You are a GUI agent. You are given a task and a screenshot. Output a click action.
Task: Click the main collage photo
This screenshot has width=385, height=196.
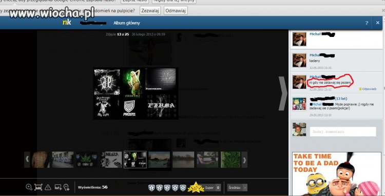coord(136,93)
